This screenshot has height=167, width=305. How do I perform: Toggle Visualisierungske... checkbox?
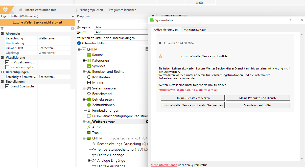(7, 67)
